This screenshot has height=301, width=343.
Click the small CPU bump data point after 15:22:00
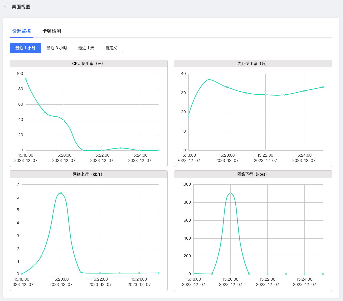coord(121,148)
